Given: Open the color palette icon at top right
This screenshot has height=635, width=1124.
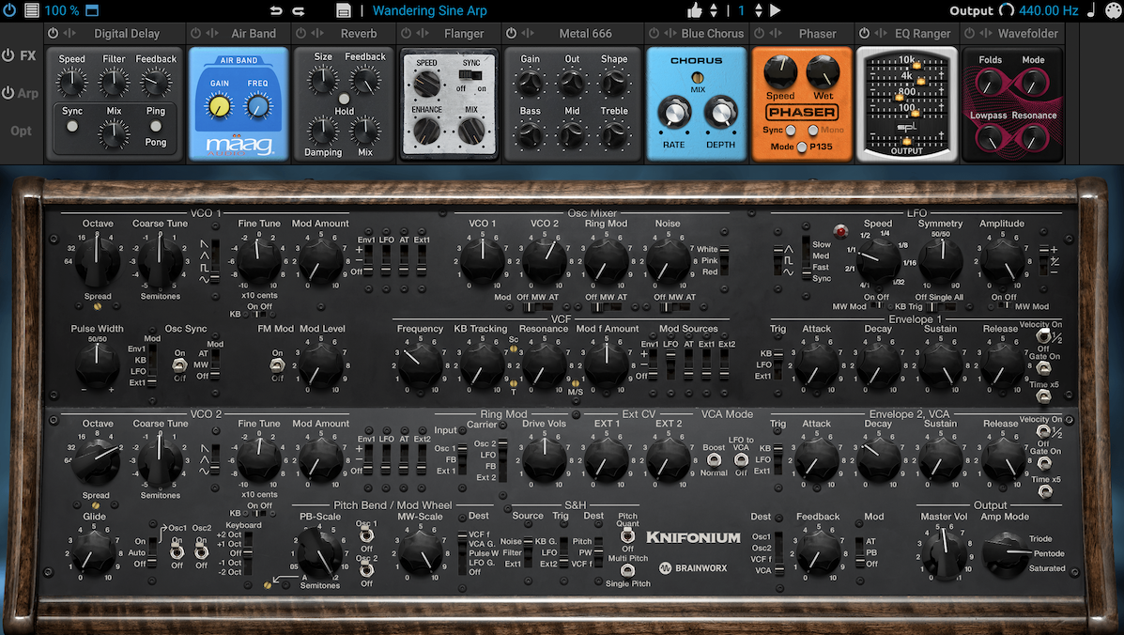Looking at the screenshot, I should [1112, 11].
